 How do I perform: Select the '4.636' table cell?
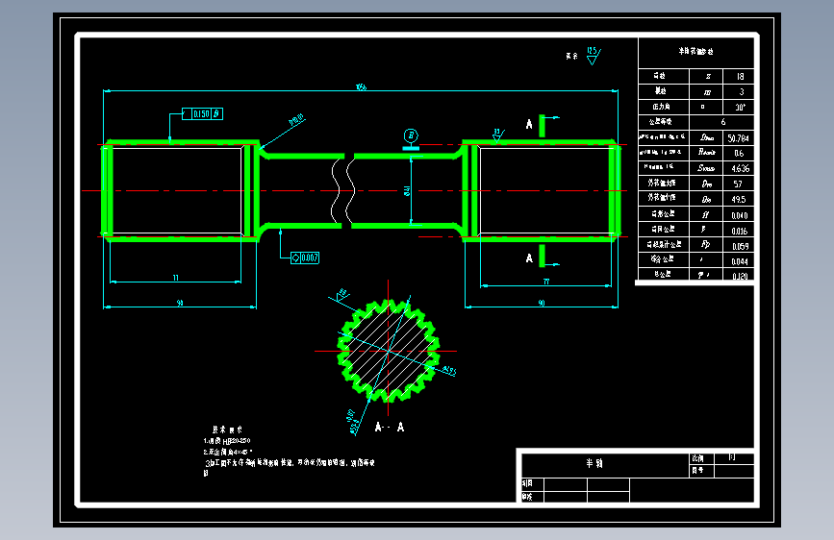tap(738, 168)
